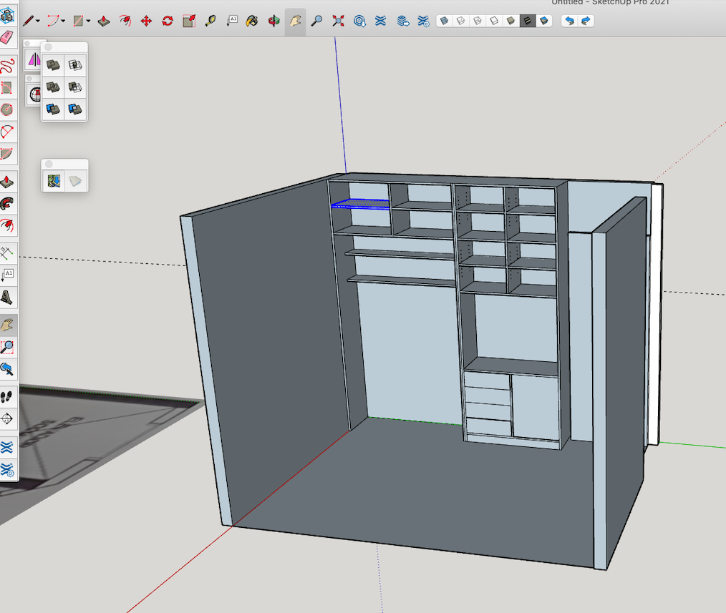The height and width of the screenshot is (613, 726).
Task: Select the Follow Me tool in left toolbar
Action: pos(7,204)
